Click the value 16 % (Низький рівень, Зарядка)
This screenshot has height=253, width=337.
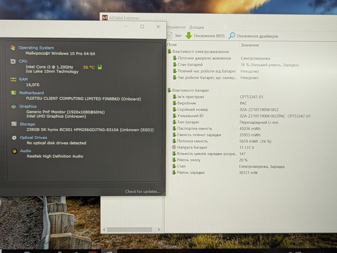(x=270, y=65)
